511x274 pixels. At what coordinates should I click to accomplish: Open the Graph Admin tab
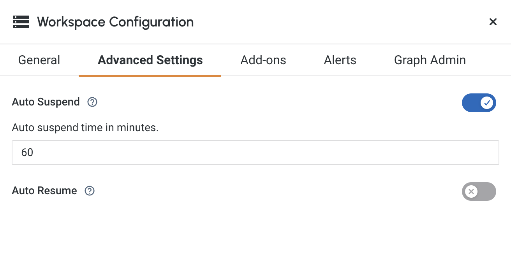tap(430, 60)
